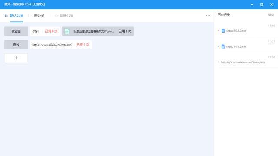Click 新增分类 to add a category
Screen dimensions: 278x156
click(x=66, y=16)
